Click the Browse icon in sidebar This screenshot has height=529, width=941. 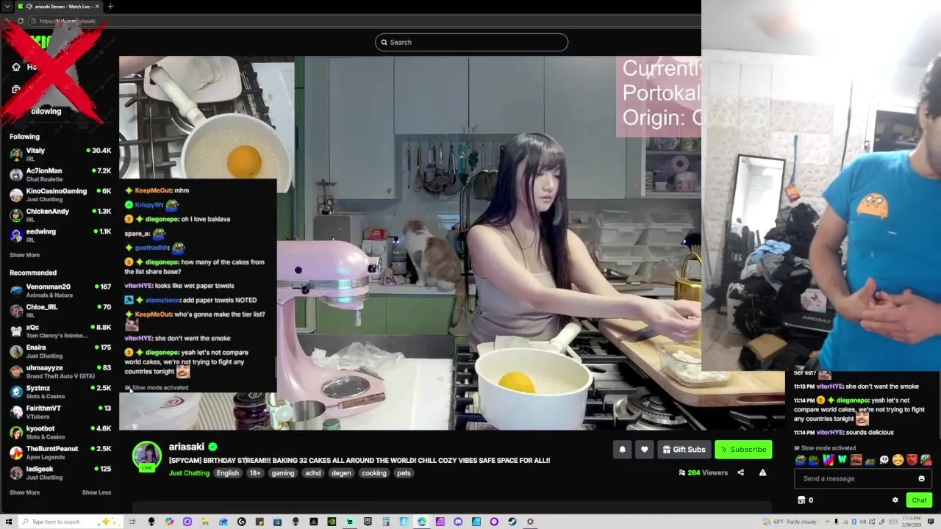tap(16, 89)
